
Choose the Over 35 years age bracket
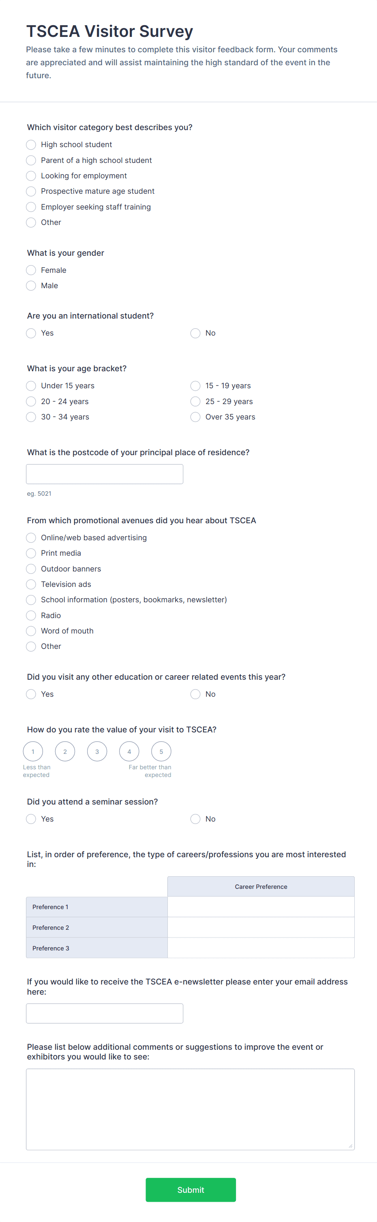[x=195, y=417]
